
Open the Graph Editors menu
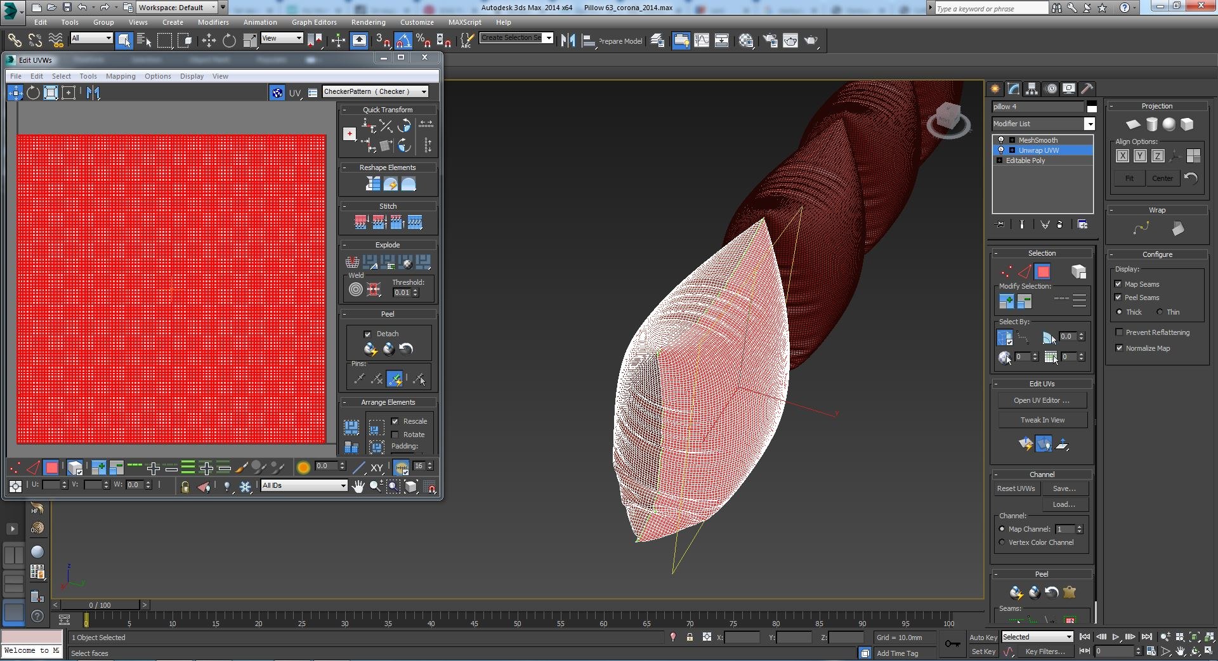(x=314, y=22)
